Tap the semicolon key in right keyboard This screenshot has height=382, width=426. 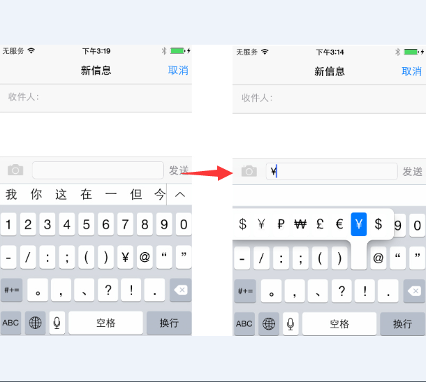pos(300,258)
